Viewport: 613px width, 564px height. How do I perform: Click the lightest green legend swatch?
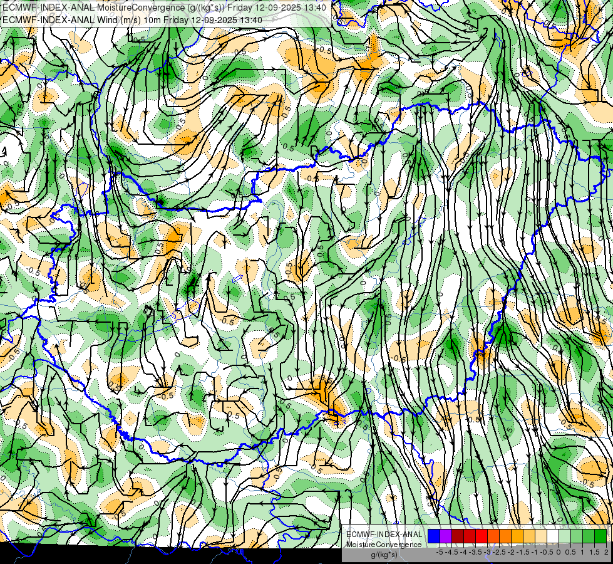point(565,536)
